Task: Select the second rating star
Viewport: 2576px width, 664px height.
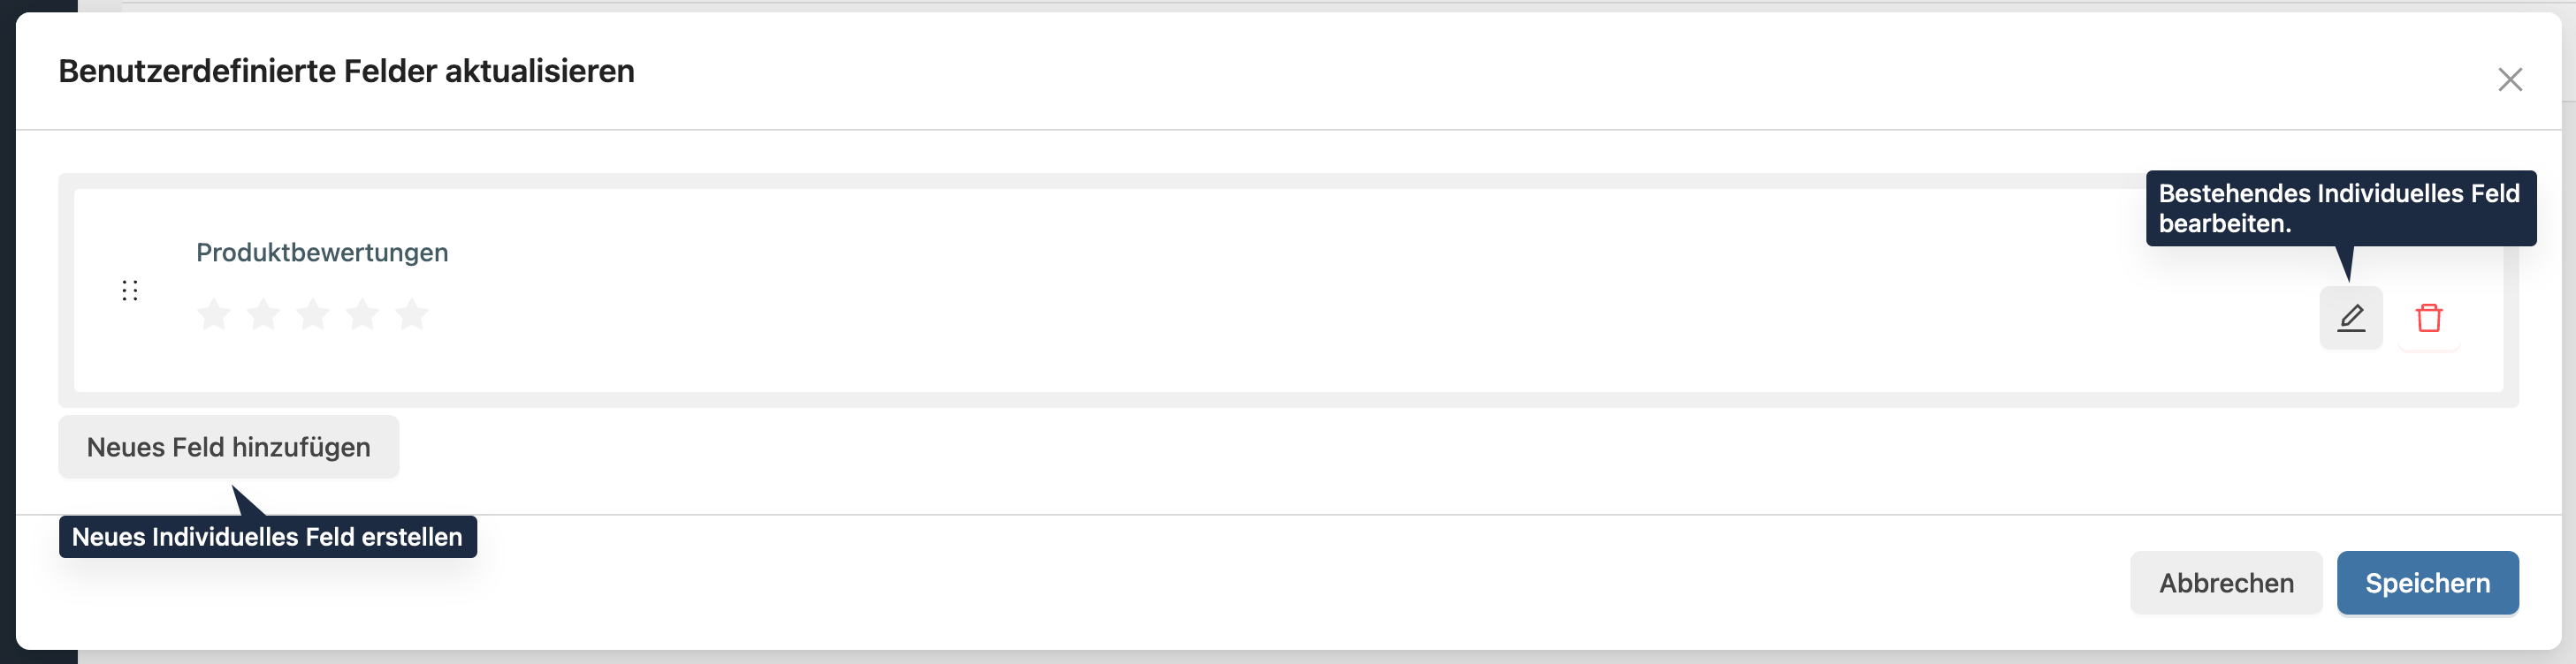Action: (263, 314)
